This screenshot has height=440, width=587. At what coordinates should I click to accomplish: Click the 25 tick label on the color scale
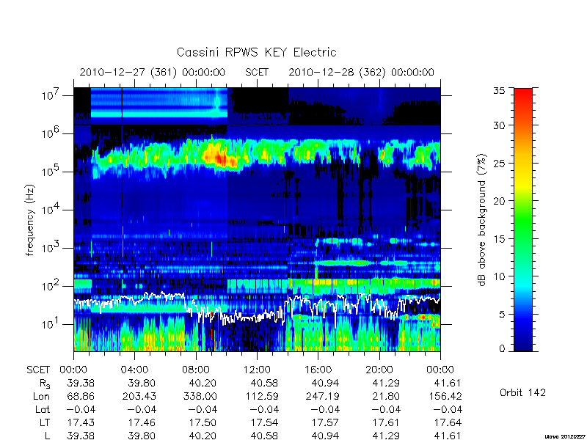click(x=500, y=163)
